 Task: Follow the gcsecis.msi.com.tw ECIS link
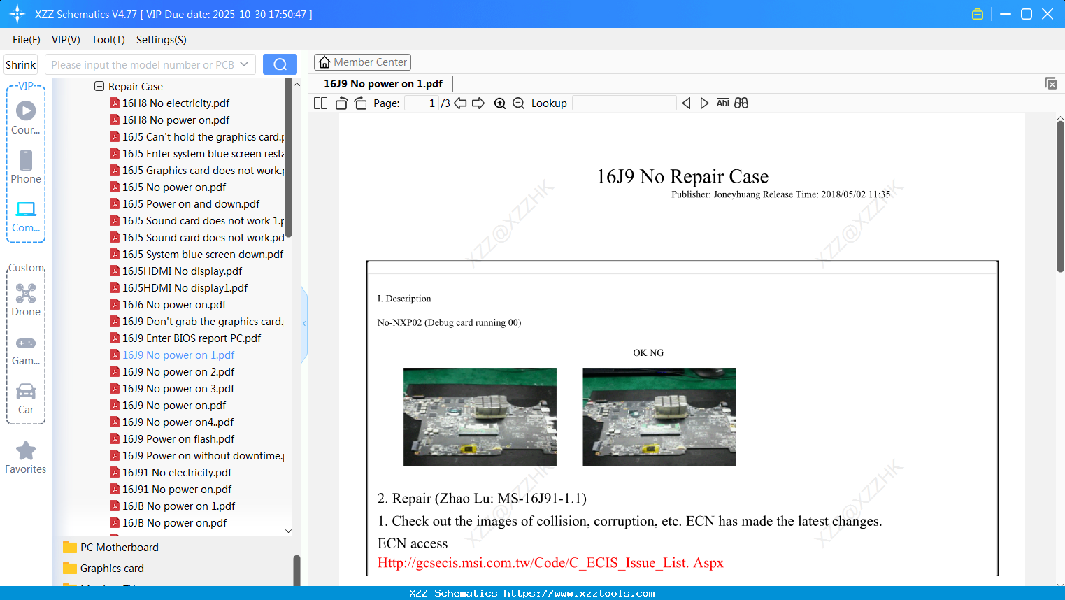click(550, 563)
